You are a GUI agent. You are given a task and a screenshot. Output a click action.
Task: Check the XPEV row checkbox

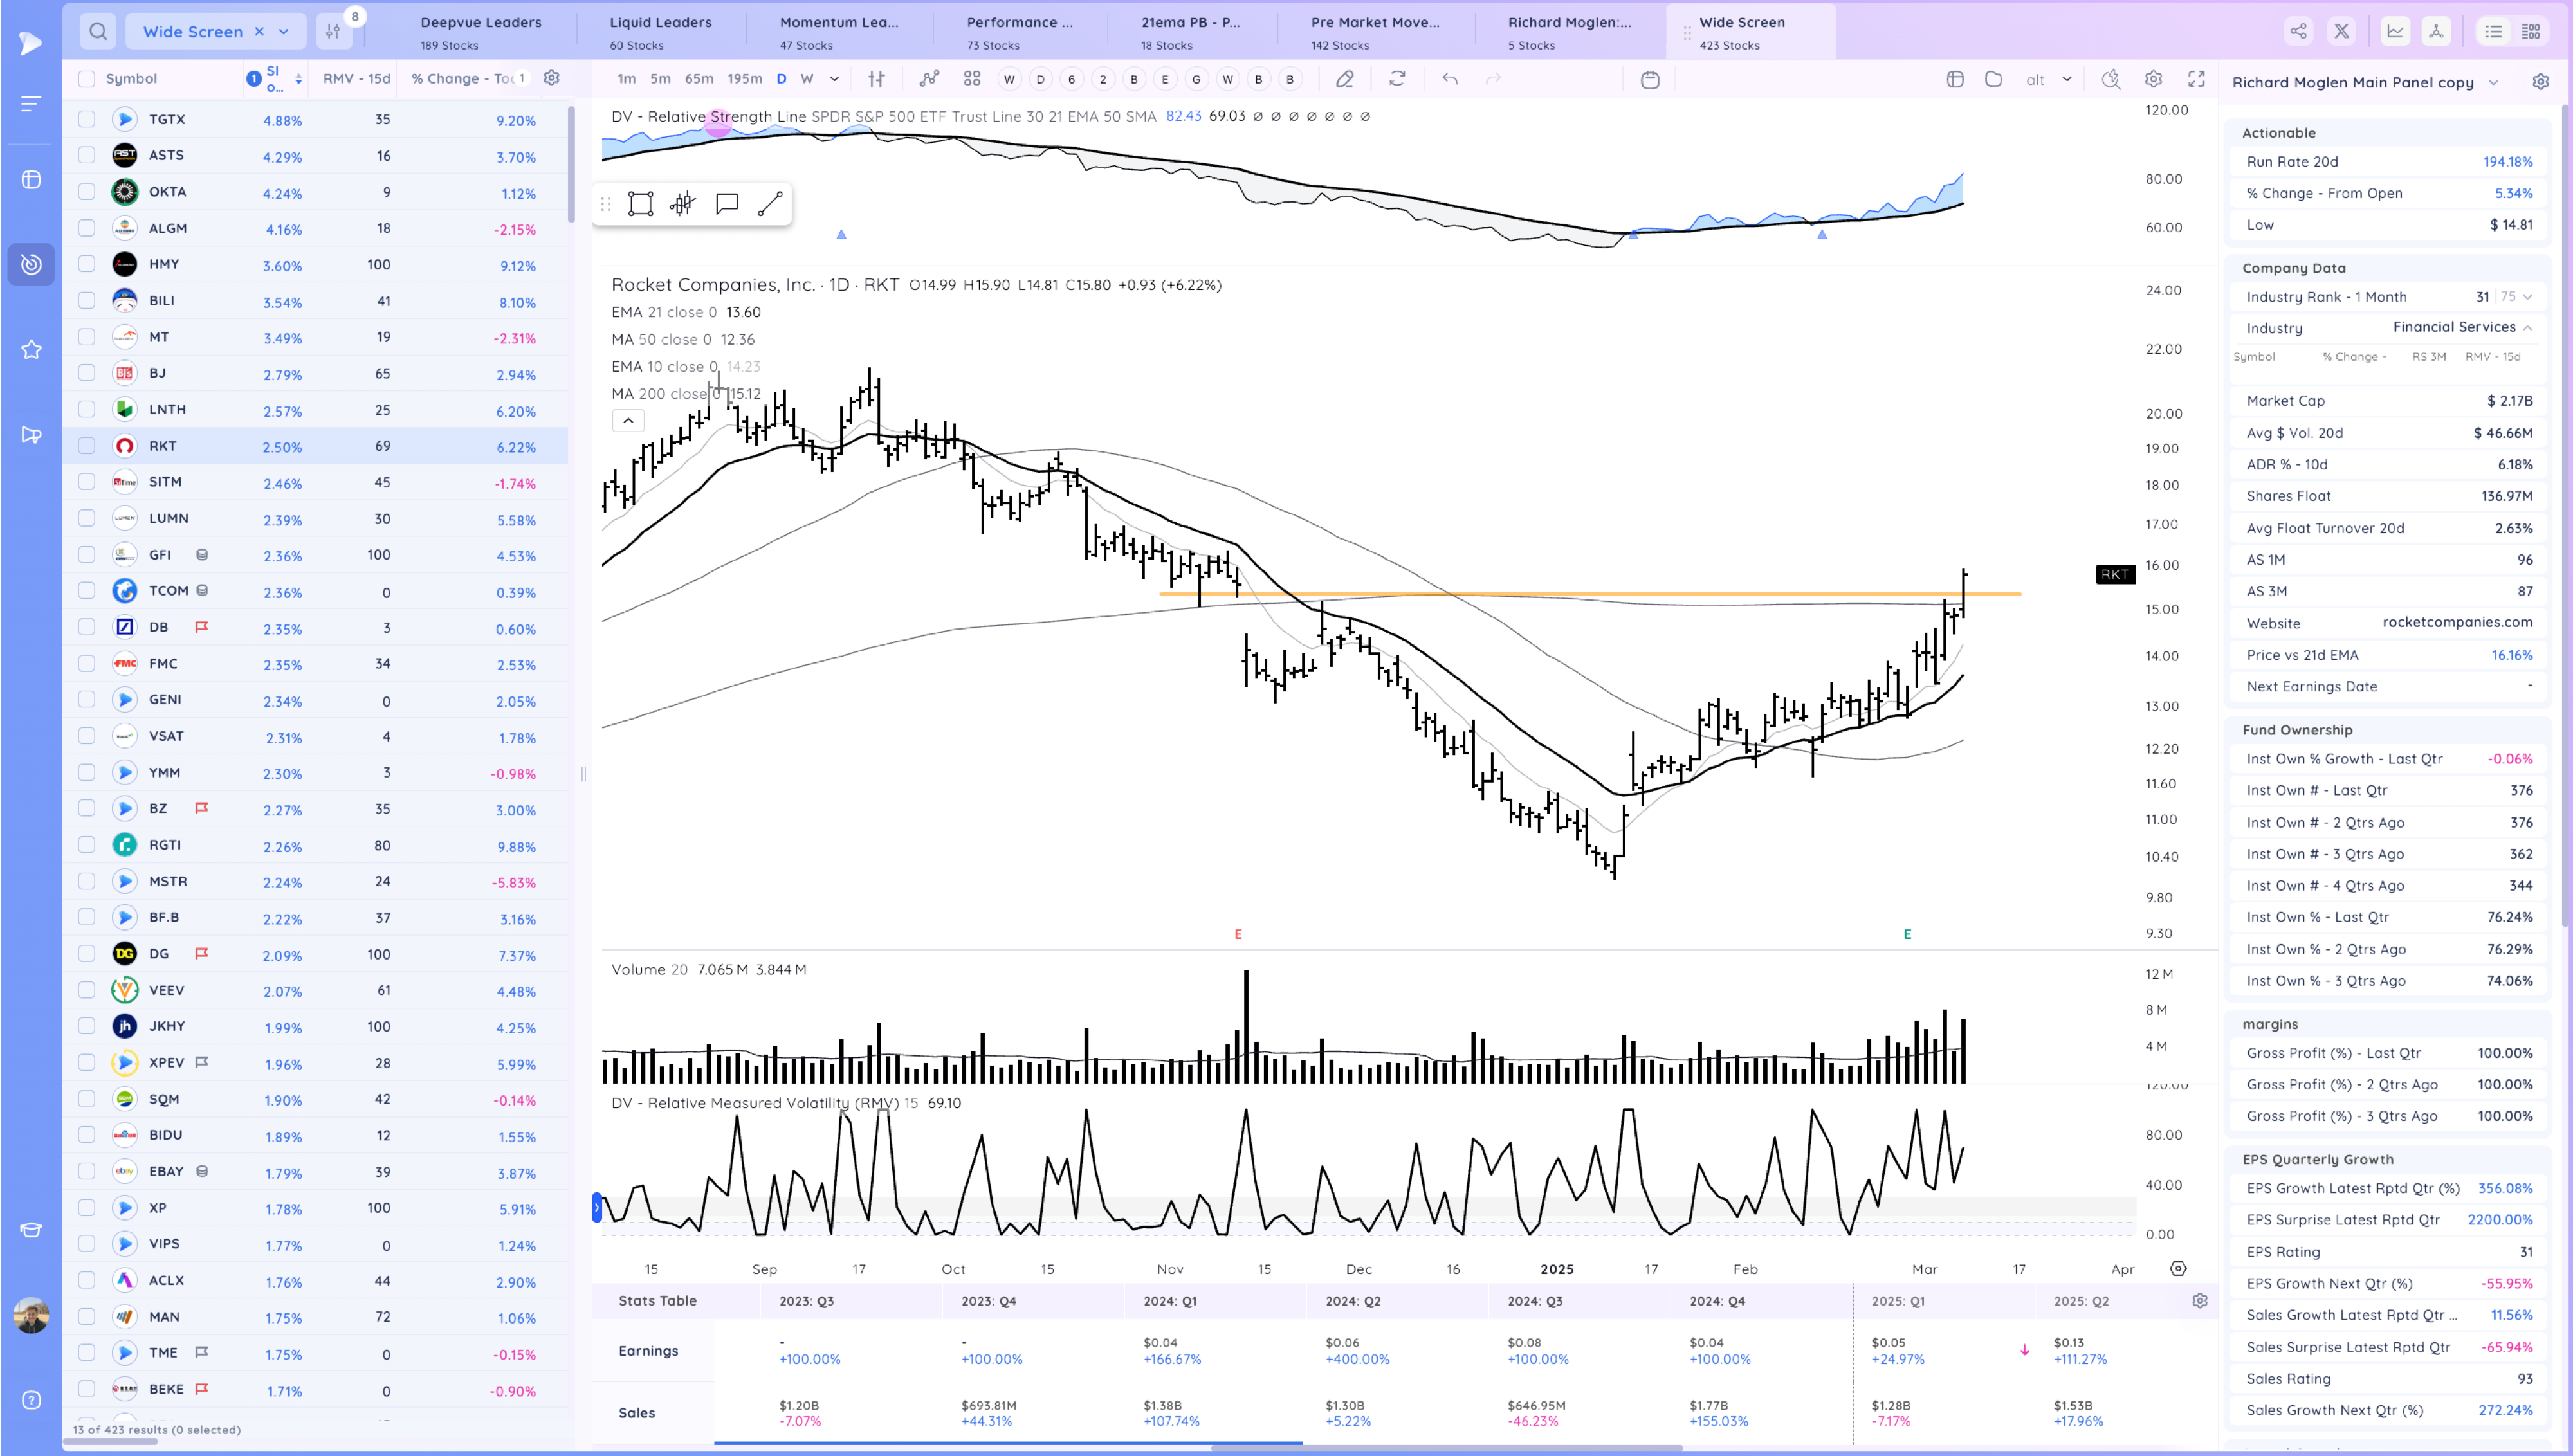pyautogui.click(x=87, y=1062)
